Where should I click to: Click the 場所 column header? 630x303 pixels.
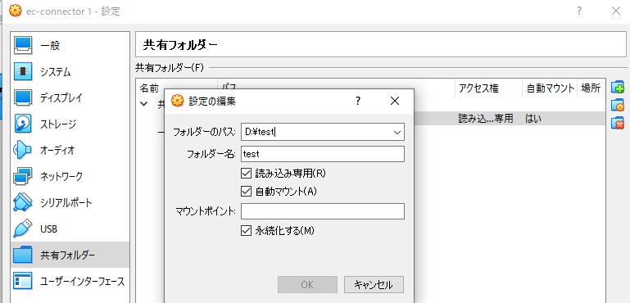click(x=591, y=88)
